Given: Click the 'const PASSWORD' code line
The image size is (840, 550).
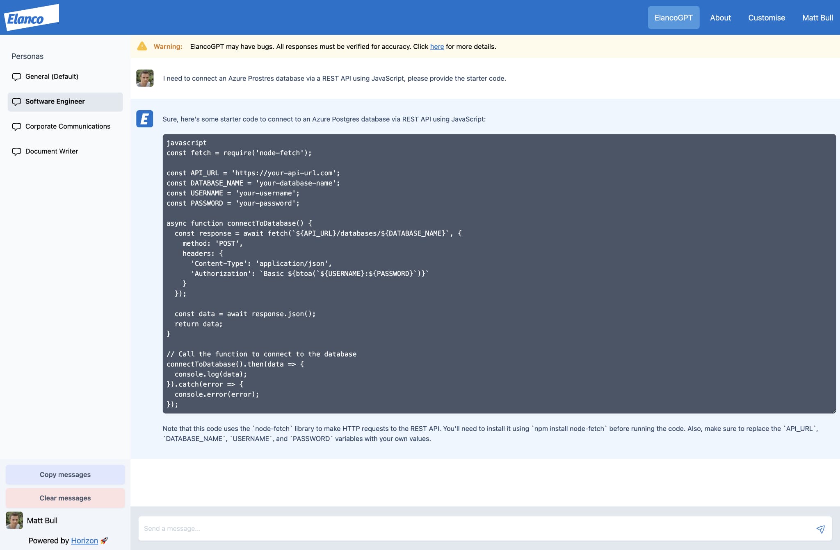Looking at the screenshot, I should [x=233, y=204].
